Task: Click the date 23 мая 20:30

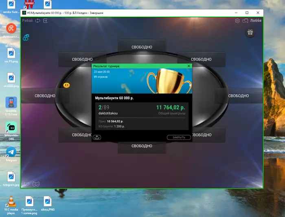Action: click(102, 72)
